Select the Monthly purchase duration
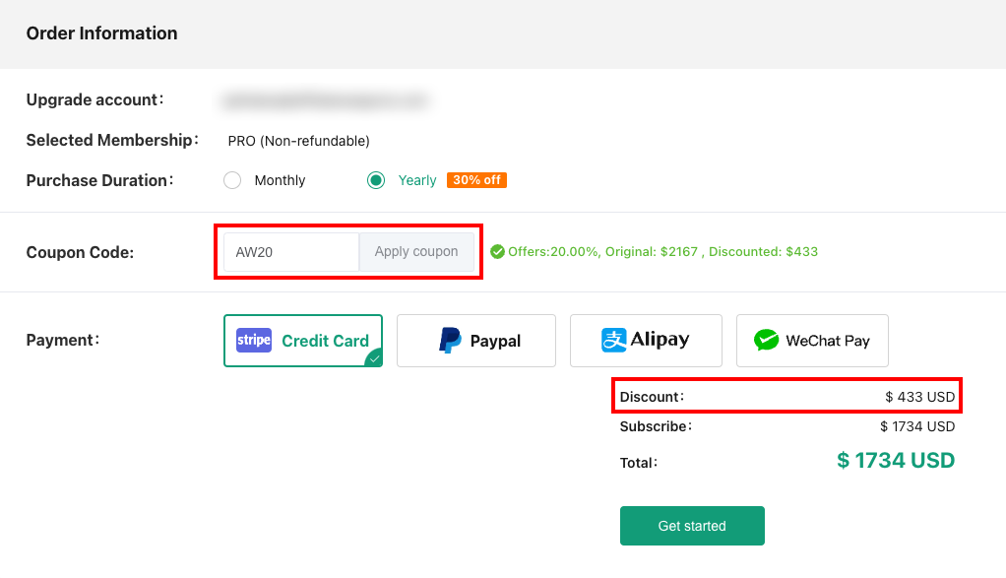The image size is (1006, 578). [232, 180]
